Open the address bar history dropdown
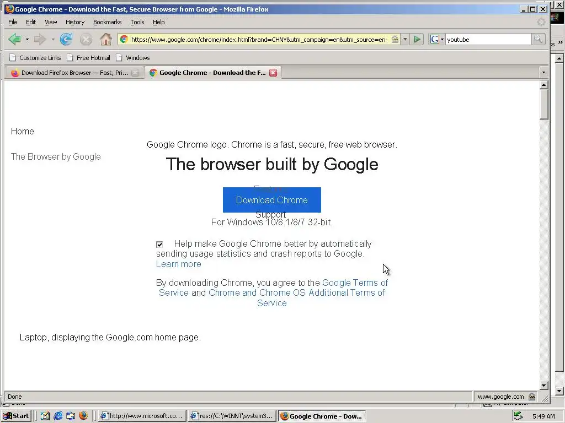This screenshot has width=565, height=423. (x=406, y=39)
